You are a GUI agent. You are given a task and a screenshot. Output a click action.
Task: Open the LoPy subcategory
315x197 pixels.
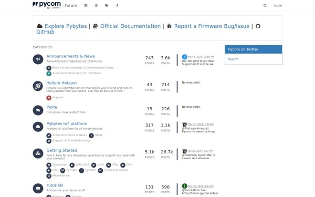click(101, 164)
